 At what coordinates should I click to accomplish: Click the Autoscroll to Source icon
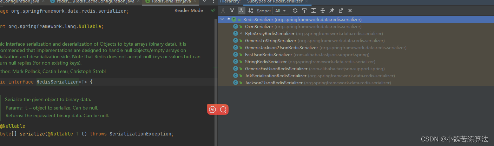click(x=304, y=11)
